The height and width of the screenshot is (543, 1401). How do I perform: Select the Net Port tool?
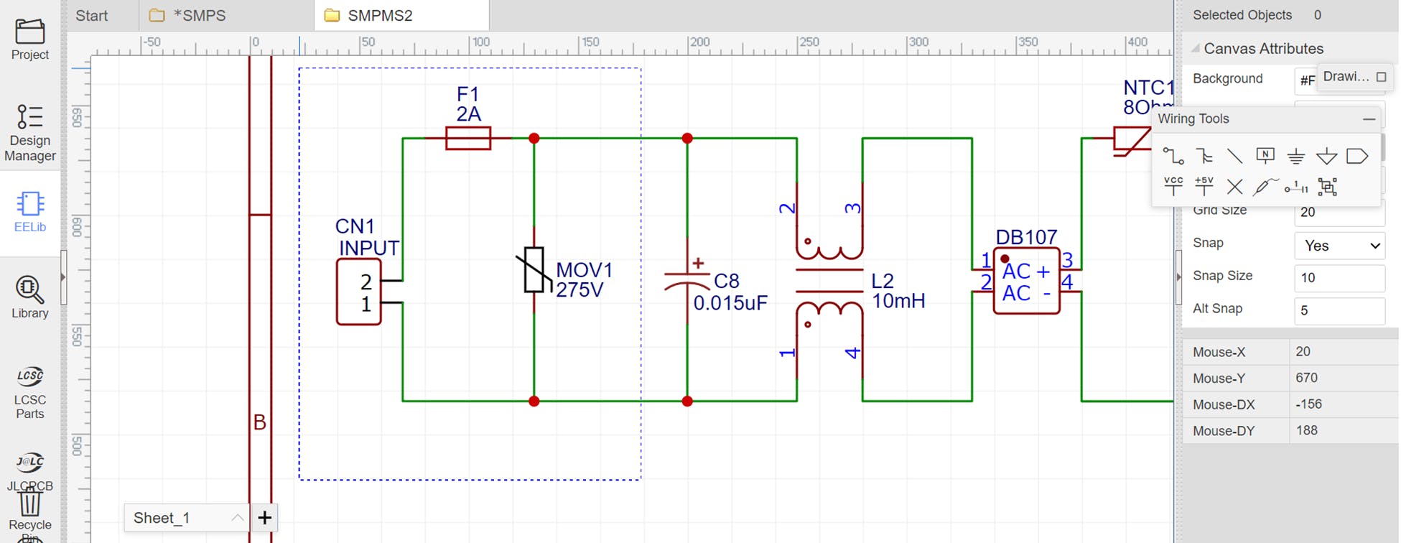point(1357,156)
